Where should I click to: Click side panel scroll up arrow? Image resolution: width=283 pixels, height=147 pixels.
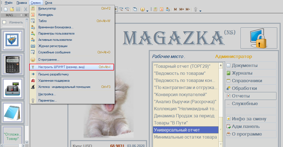[27, 19]
